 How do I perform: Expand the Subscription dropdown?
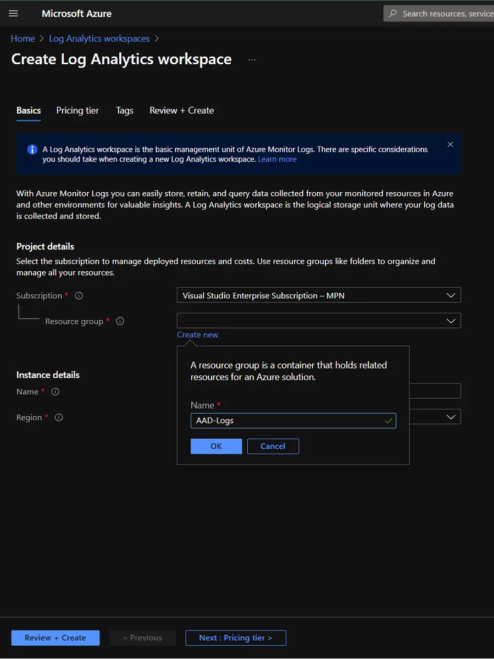[451, 295]
